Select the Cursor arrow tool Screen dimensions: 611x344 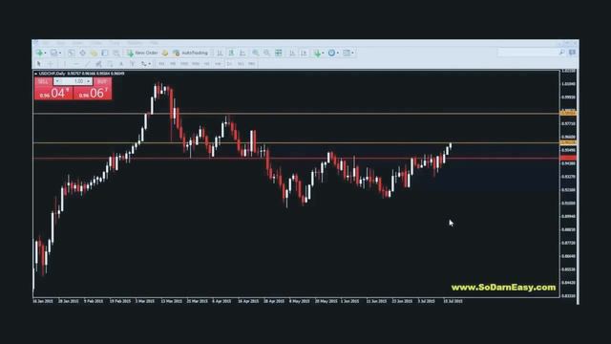pos(38,64)
